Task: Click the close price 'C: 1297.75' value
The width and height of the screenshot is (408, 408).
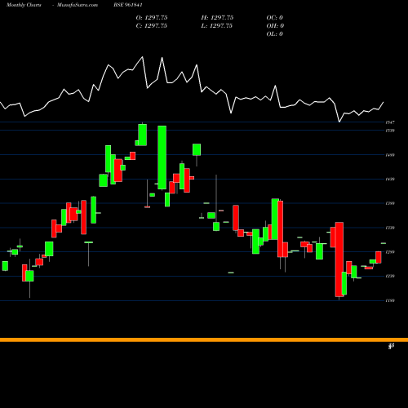Action: pos(152,26)
